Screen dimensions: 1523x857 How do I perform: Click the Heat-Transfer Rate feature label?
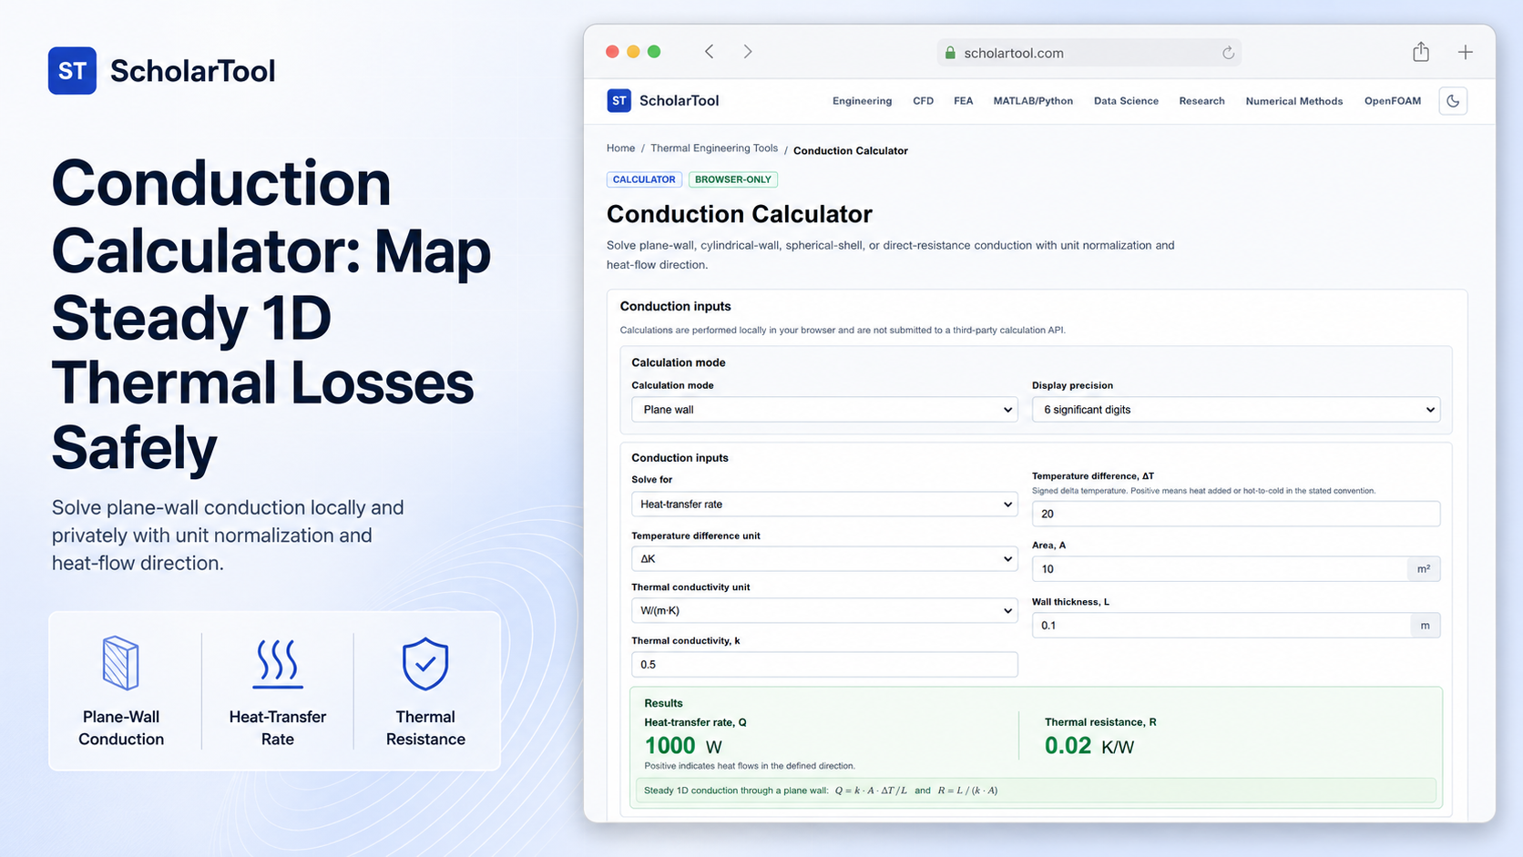(x=278, y=728)
